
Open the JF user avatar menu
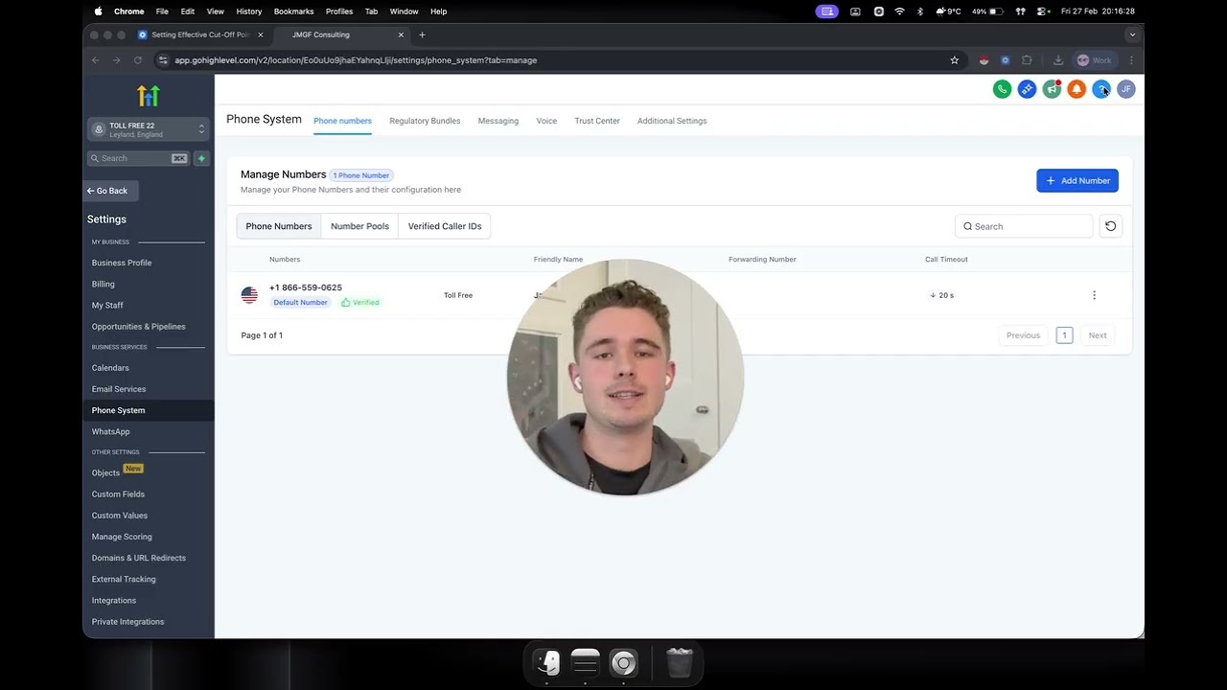pos(1126,89)
